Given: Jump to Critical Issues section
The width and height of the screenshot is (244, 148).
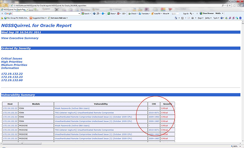Looking at the screenshot, I should point(12,58).
